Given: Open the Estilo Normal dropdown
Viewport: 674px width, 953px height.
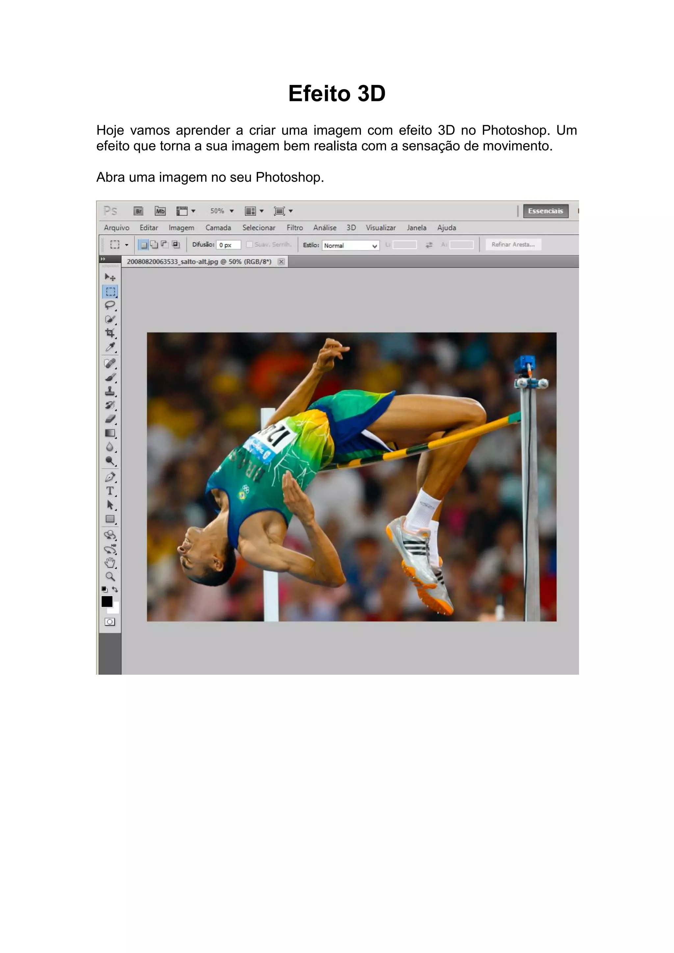Looking at the screenshot, I should [x=351, y=245].
